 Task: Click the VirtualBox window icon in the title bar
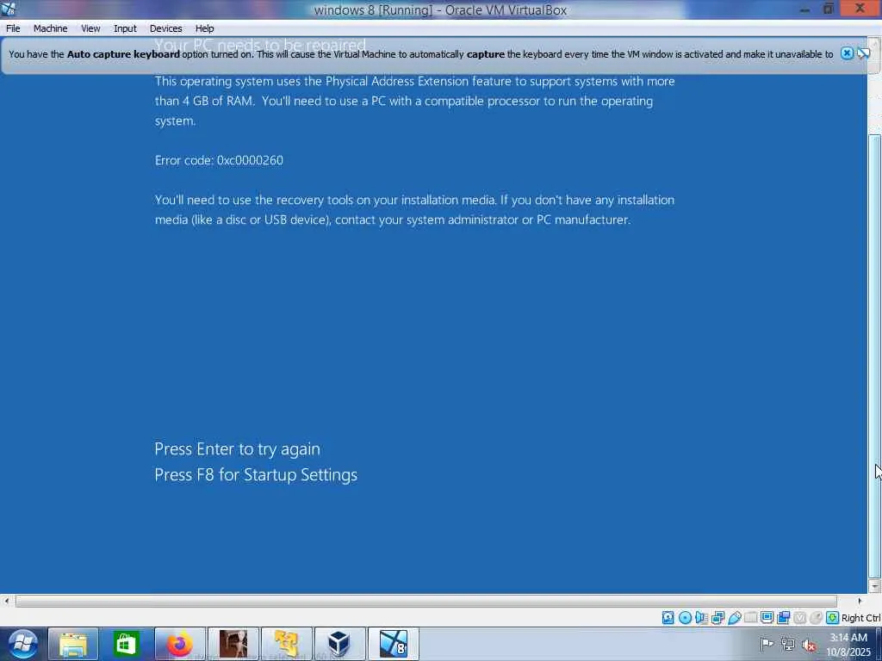click(8, 9)
